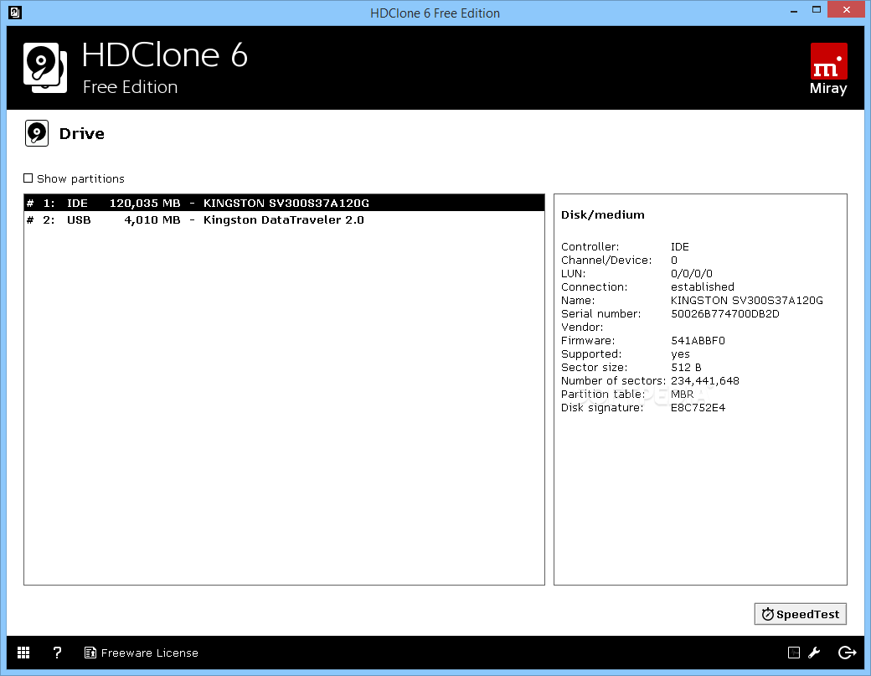Click the serial number 50026B774700DB2D
The width and height of the screenshot is (871, 676).
coord(725,314)
